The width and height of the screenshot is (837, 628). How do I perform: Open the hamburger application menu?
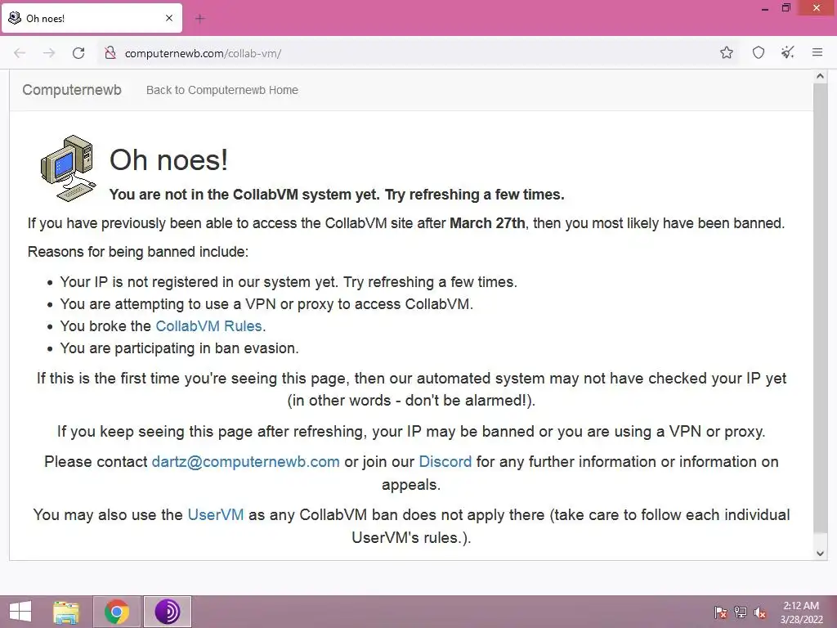click(x=817, y=52)
